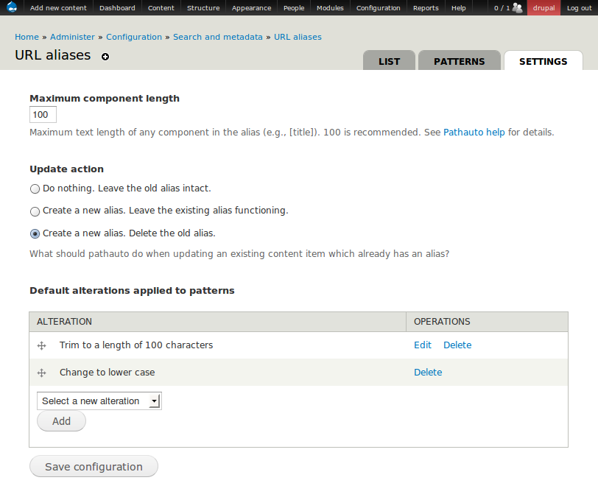Image resolution: width=598 pixels, height=497 pixels.
Task: Open the People menu item
Action: click(x=294, y=7)
